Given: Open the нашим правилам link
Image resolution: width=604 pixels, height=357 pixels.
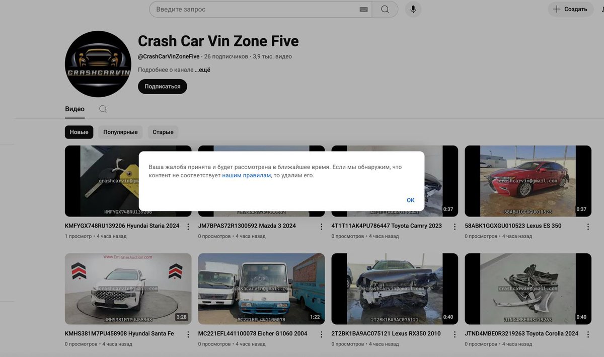Looking at the screenshot, I should click(247, 175).
